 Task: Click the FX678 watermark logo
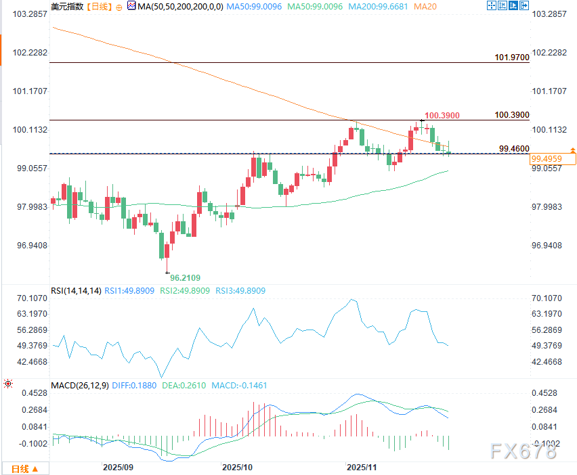click(x=522, y=451)
